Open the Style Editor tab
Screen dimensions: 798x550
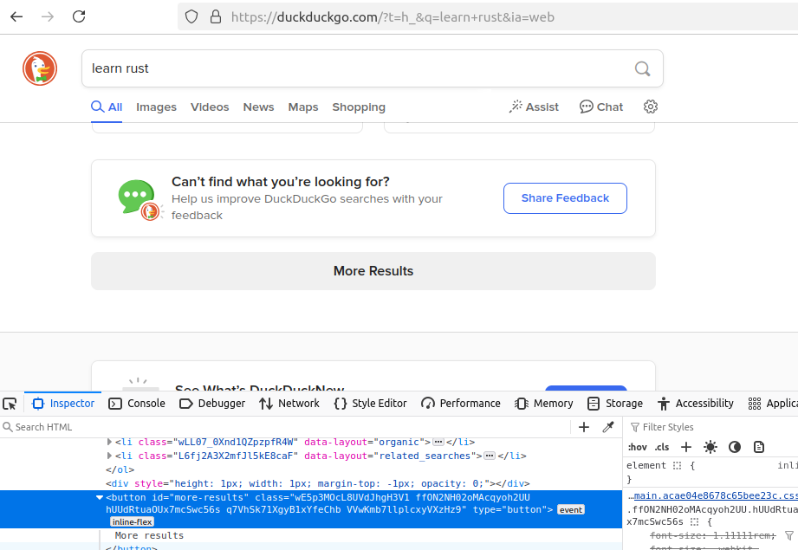point(371,404)
